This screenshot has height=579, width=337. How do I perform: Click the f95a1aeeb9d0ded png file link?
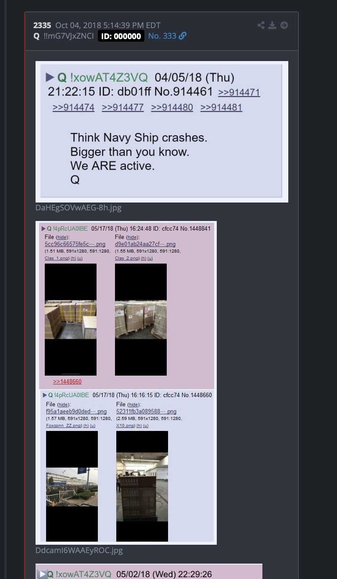pos(76,412)
